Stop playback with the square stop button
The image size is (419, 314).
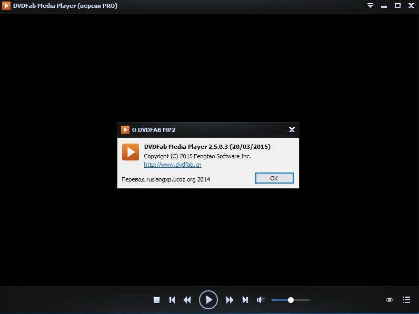(x=156, y=300)
